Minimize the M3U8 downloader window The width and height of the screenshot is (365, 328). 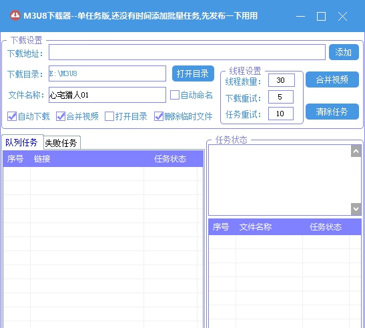click(300, 16)
